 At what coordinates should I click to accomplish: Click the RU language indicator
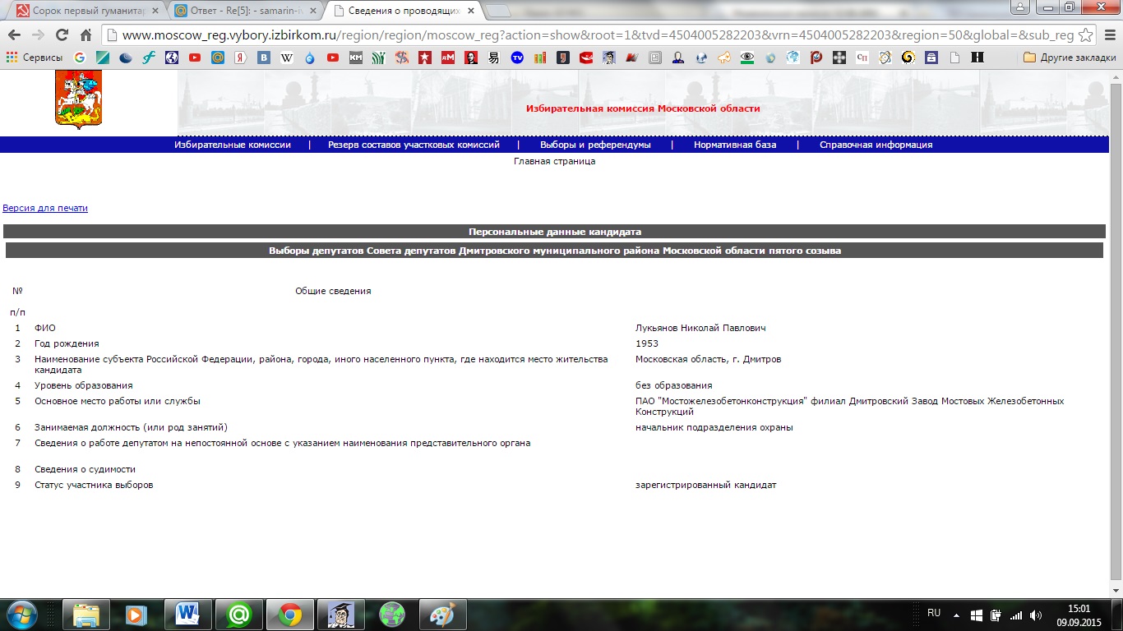click(x=934, y=613)
